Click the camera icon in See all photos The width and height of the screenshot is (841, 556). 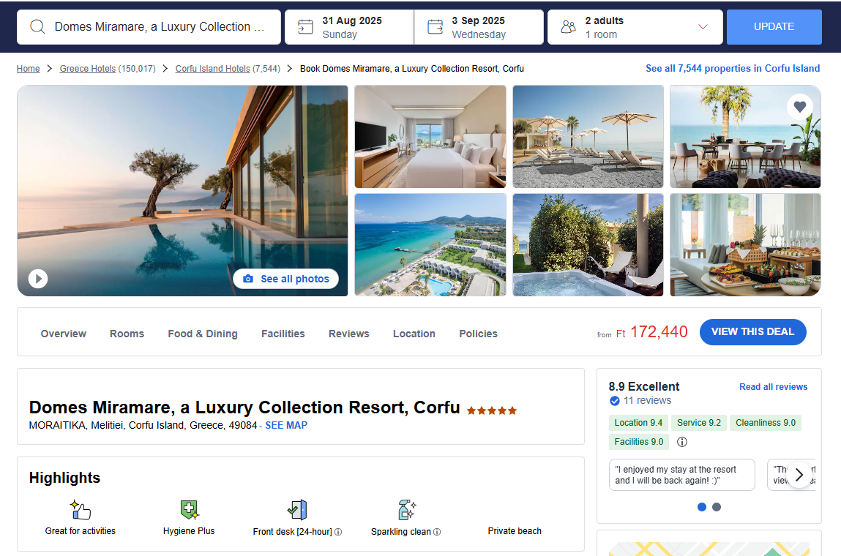(248, 279)
